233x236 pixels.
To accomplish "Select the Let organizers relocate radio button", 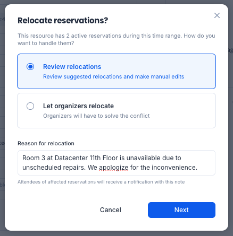I will (x=30, y=106).
